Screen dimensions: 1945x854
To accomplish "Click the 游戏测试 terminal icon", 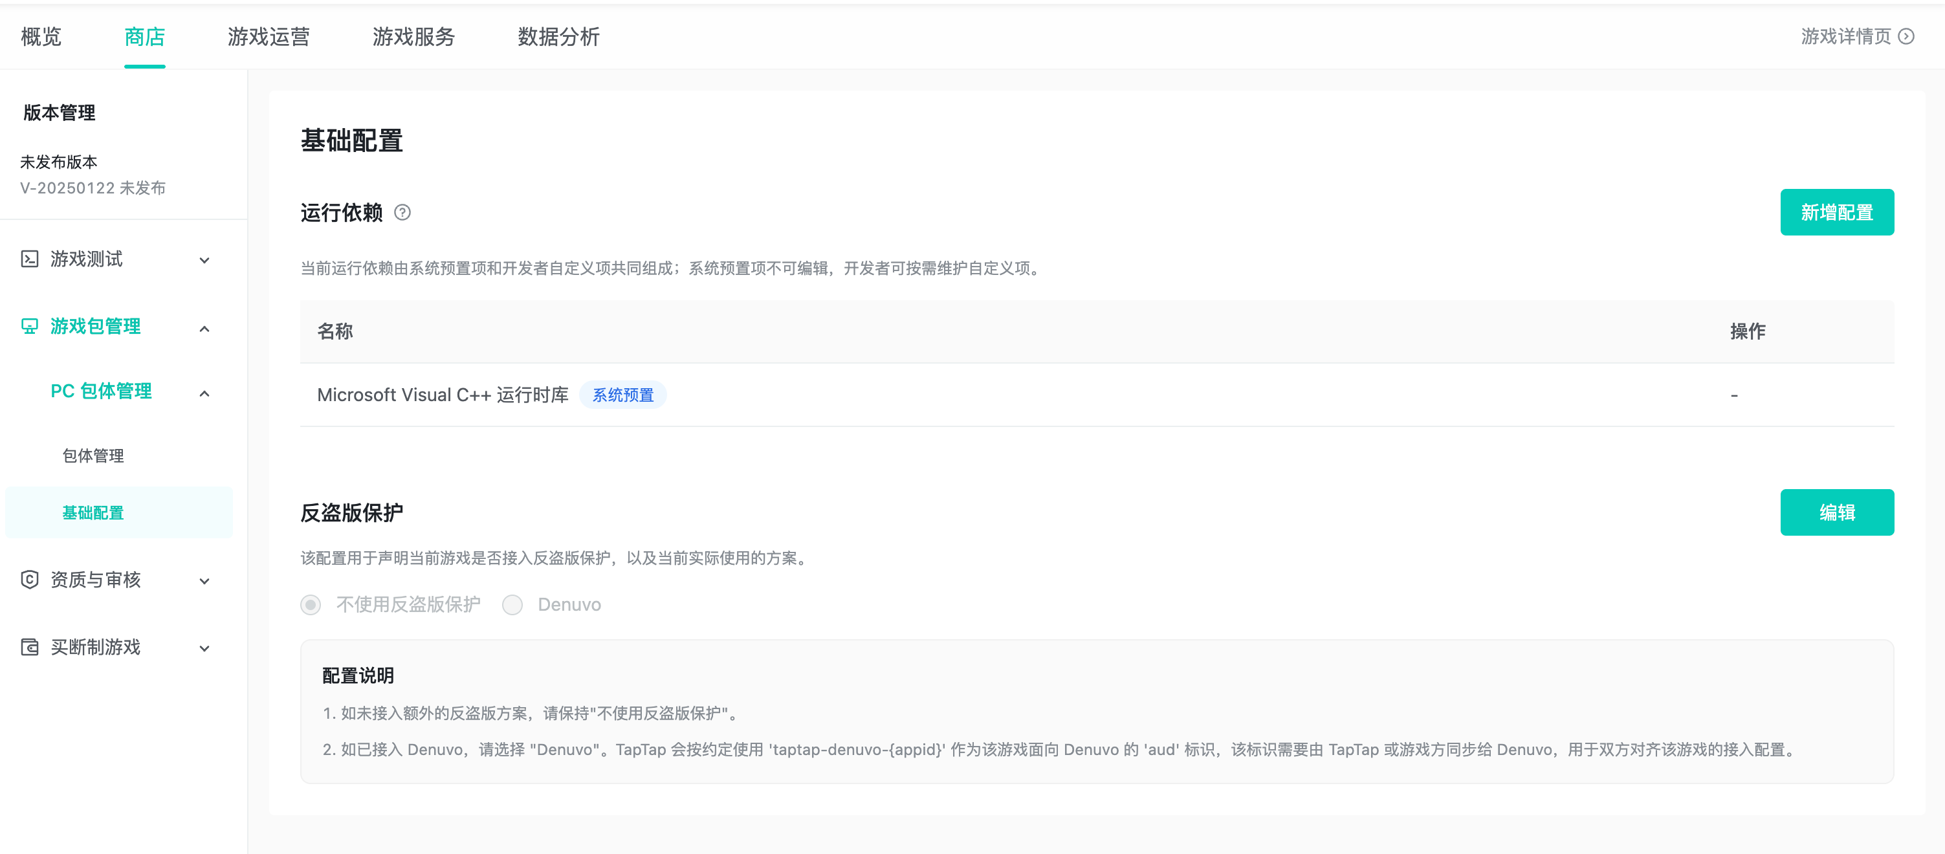I will pos(28,259).
